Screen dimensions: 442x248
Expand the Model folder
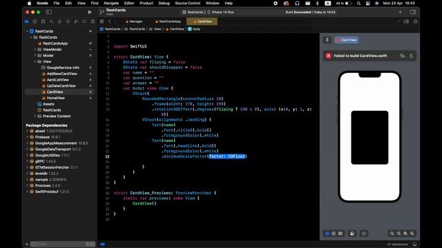(x=35, y=56)
